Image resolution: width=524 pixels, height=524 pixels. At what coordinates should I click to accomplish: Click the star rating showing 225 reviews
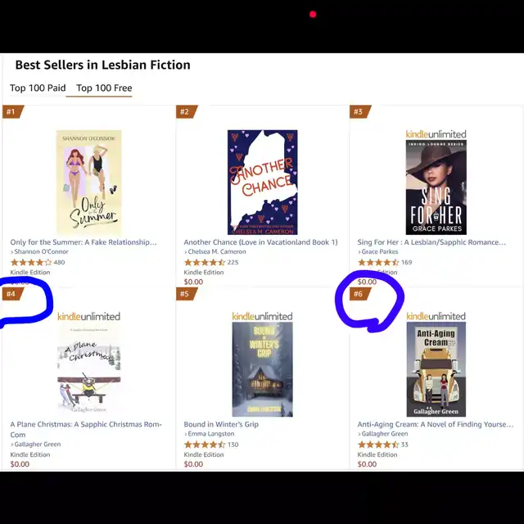point(211,262)
